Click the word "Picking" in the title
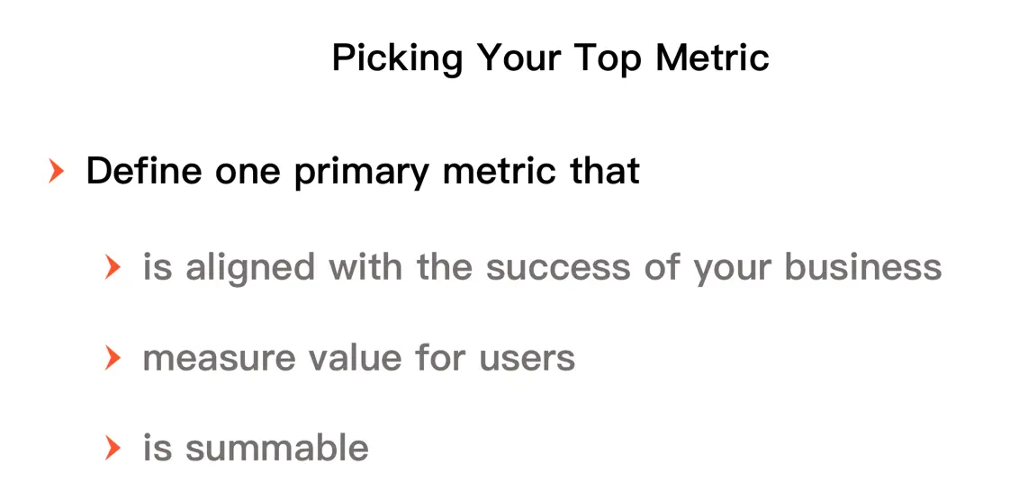The width and height of the screenshot is (1010, 500). click(397, 58)
